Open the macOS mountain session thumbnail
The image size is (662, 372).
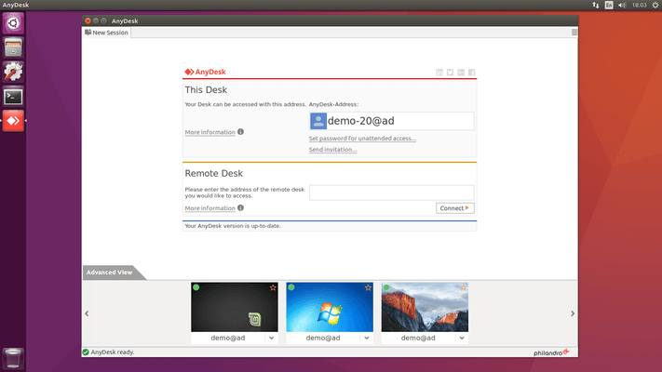point(425,307)
